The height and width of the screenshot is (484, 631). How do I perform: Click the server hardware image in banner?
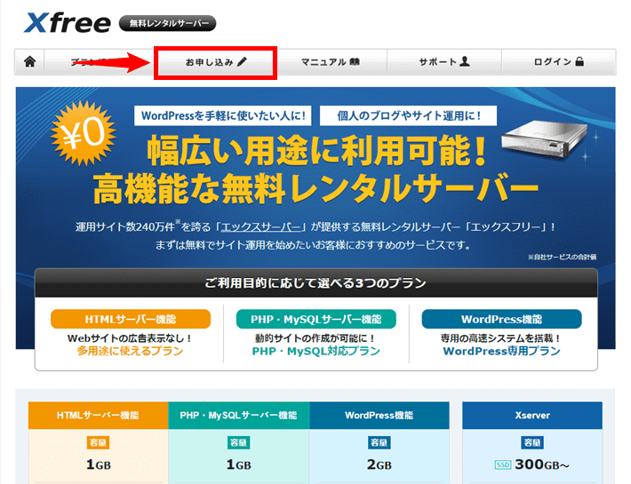click(x=544, y=139)
